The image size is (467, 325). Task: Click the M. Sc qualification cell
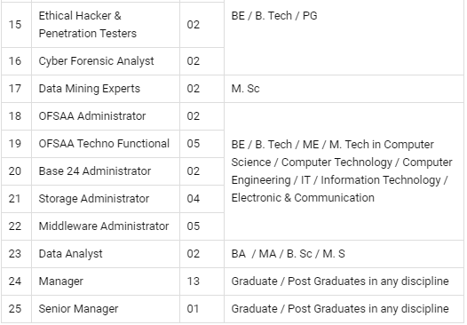tap(245, 89)
